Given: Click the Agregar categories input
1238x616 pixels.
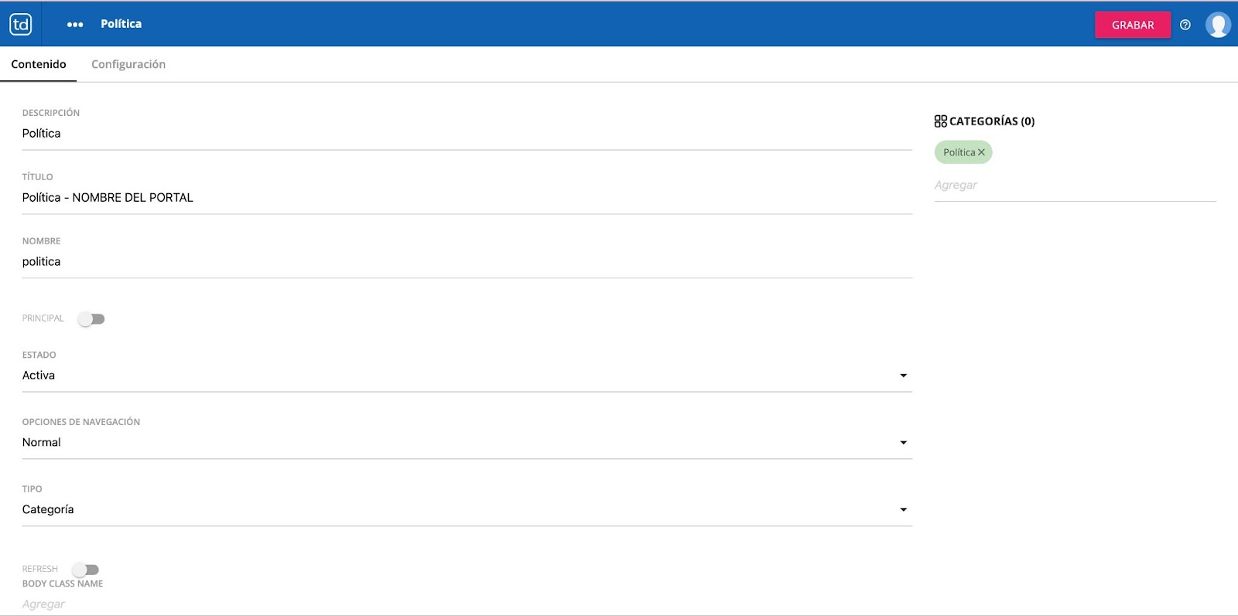Looking at the screenshot, I should tap(1075, 185).
